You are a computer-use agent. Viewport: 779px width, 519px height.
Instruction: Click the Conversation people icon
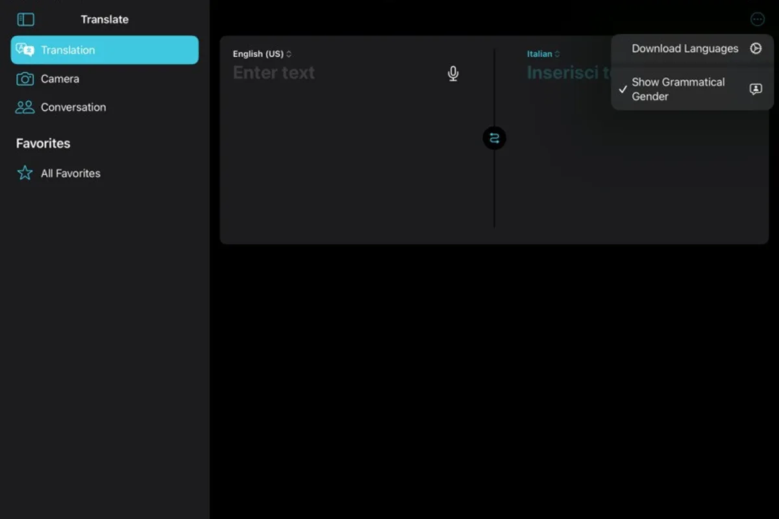(x=25, y=107)
